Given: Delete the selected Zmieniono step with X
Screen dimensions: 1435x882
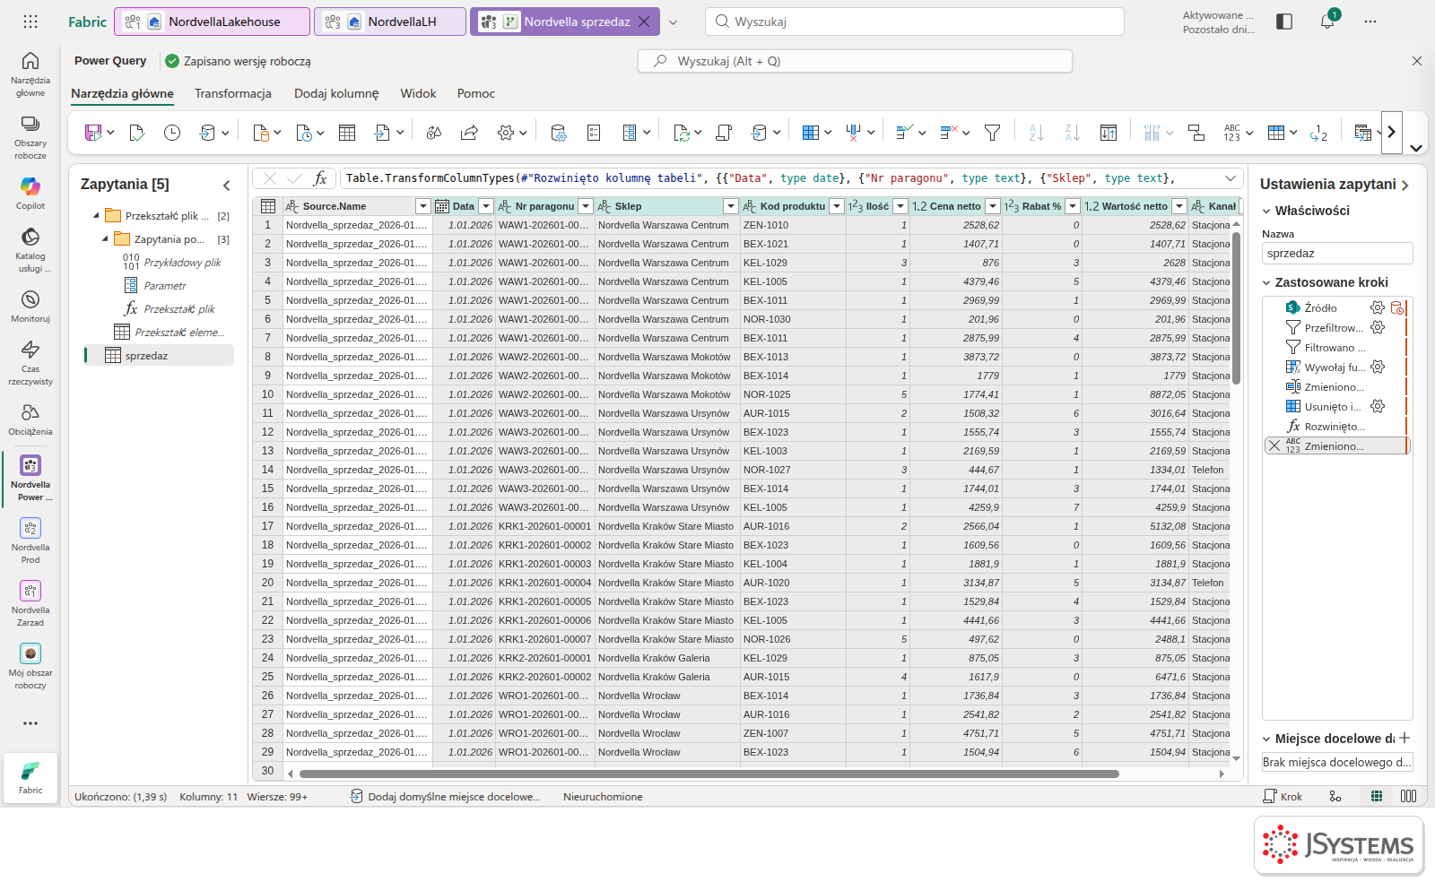Looking at the screenshot, I should [x=1274, y=445].
